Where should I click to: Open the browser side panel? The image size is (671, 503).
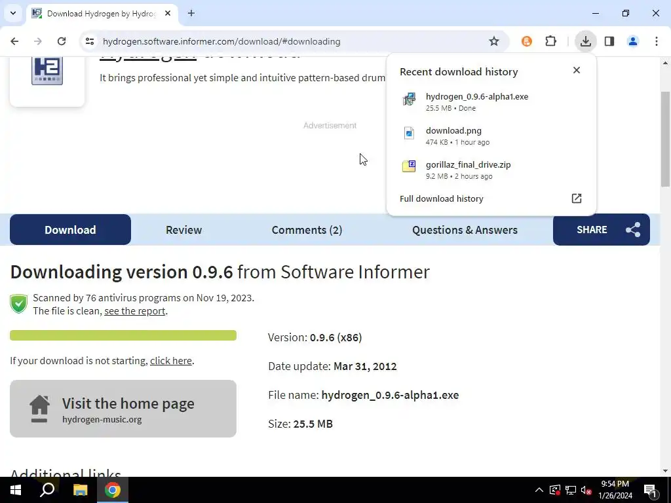609,41
